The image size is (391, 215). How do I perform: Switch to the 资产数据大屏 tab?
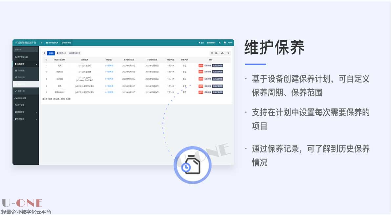pos(53,42)
